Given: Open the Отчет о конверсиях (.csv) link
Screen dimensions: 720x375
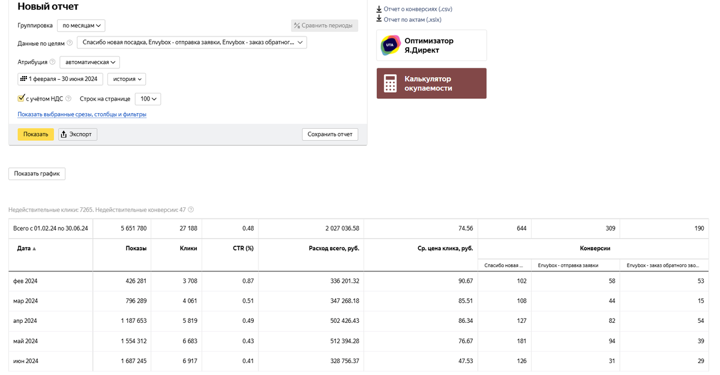Looking at the screenshot, I should tap(417, 9).
